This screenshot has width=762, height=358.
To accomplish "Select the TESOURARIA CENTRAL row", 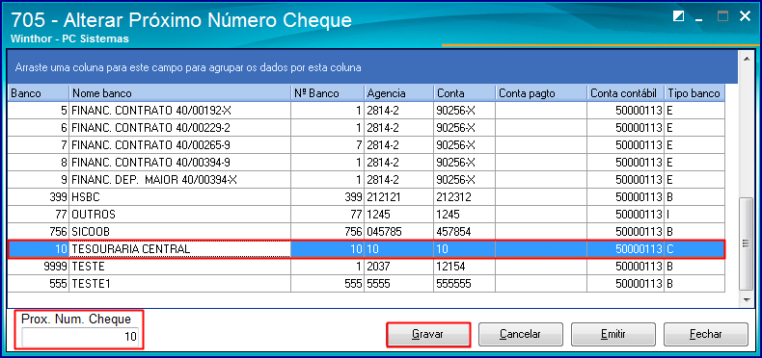I will tap(367, 249).
